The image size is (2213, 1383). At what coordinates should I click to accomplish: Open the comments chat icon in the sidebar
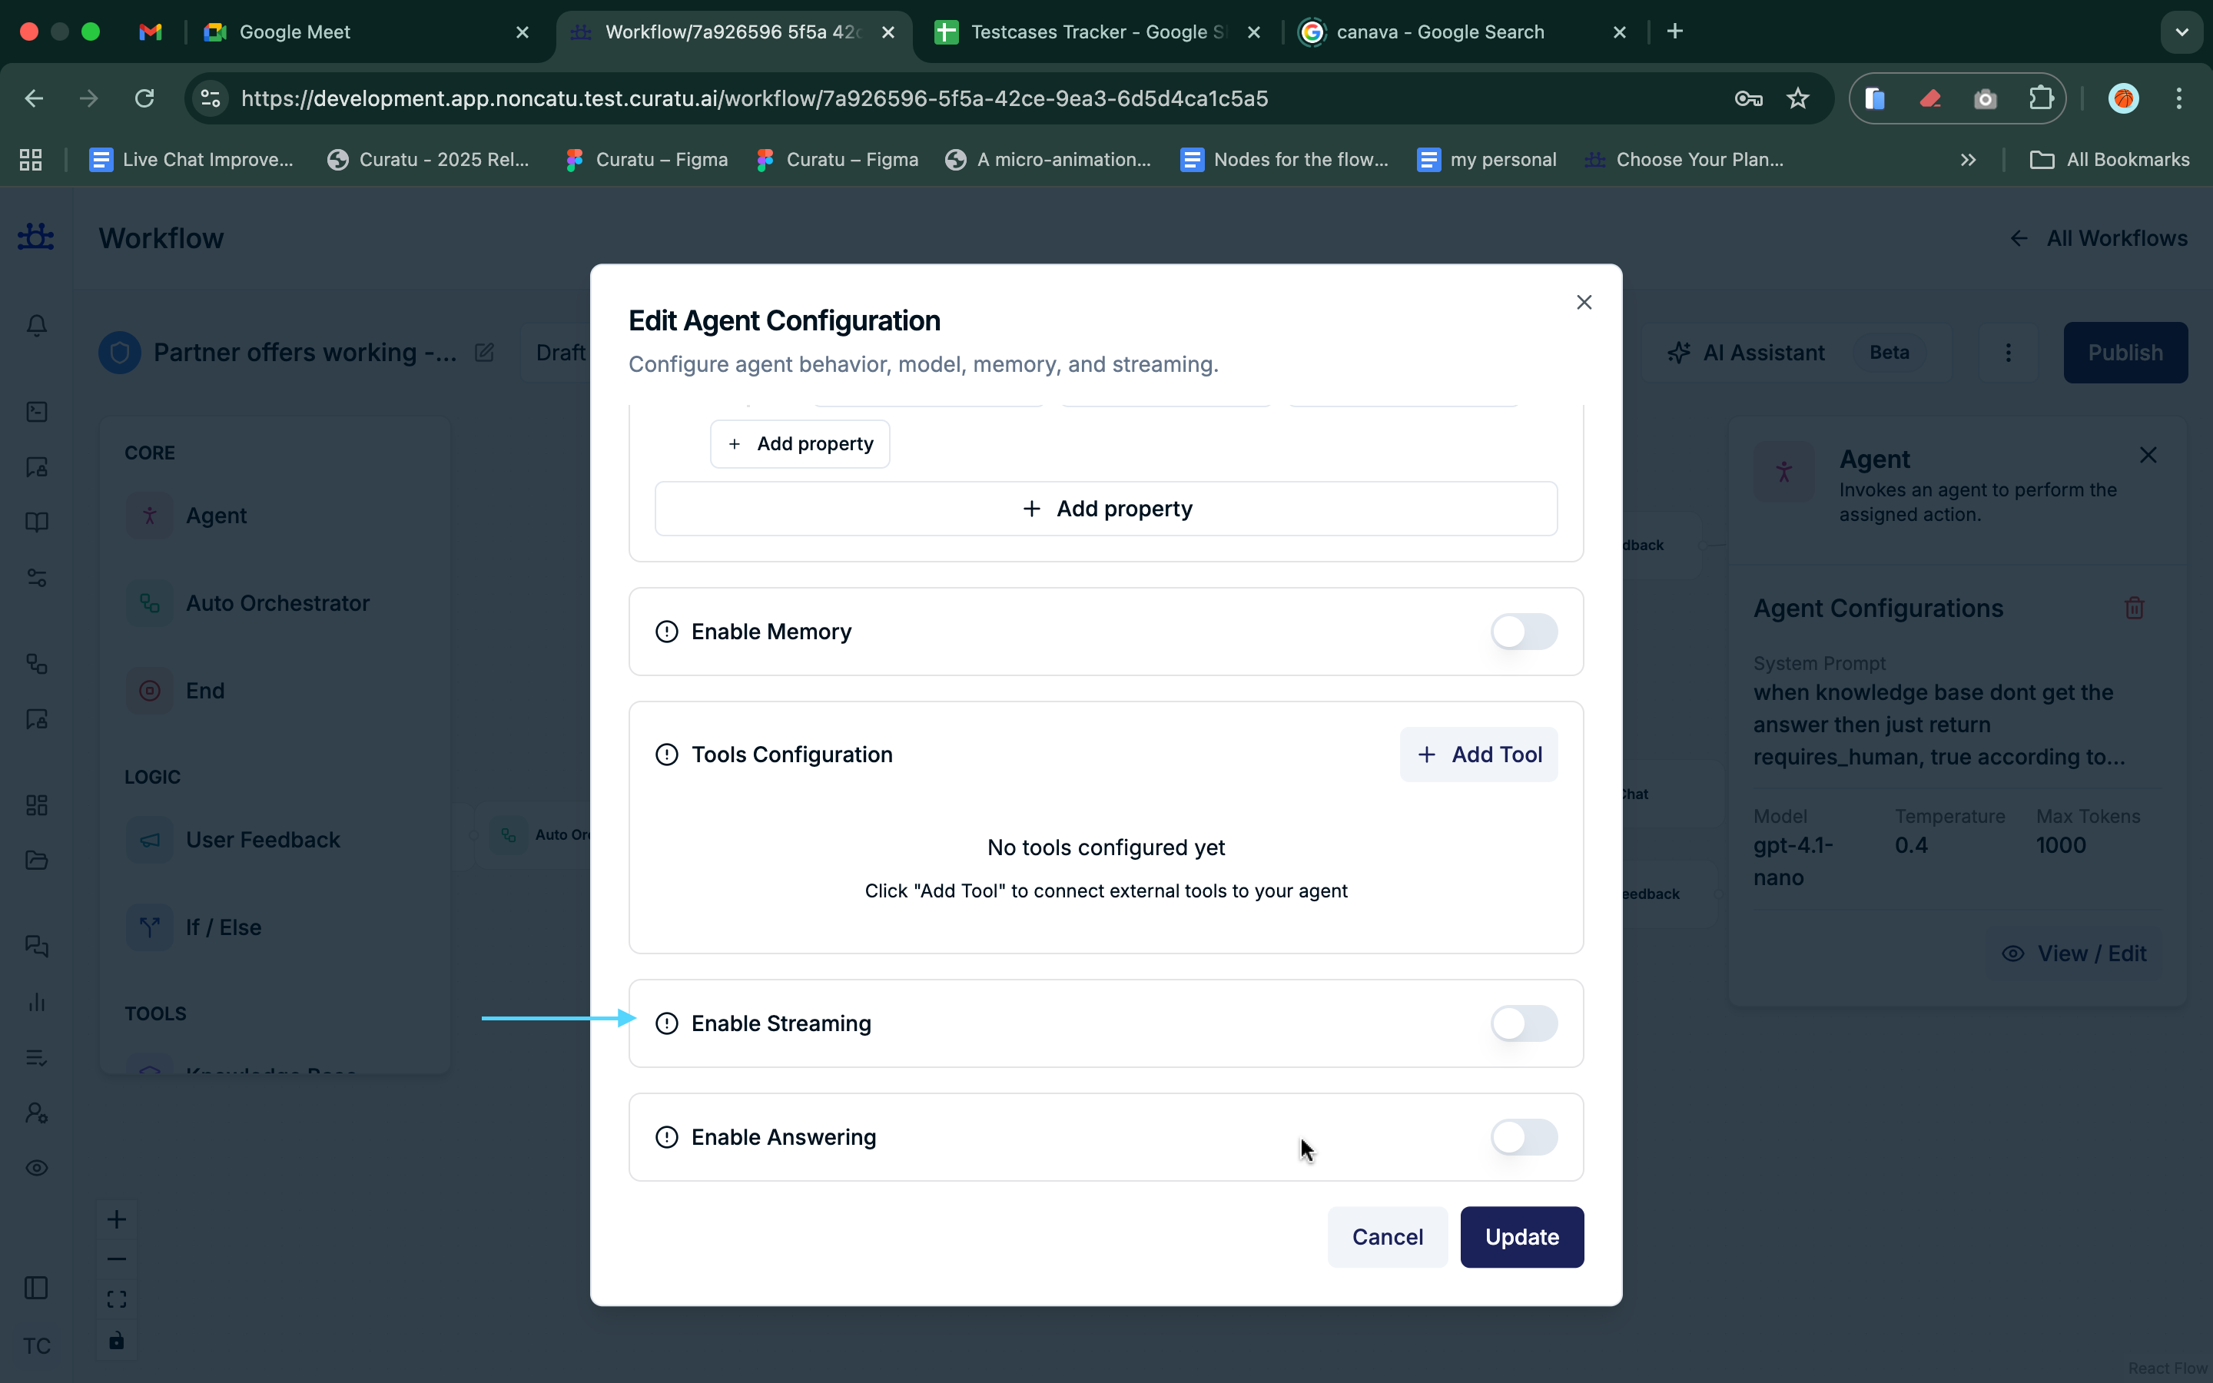pyautogui.click(x=35, y=946)
